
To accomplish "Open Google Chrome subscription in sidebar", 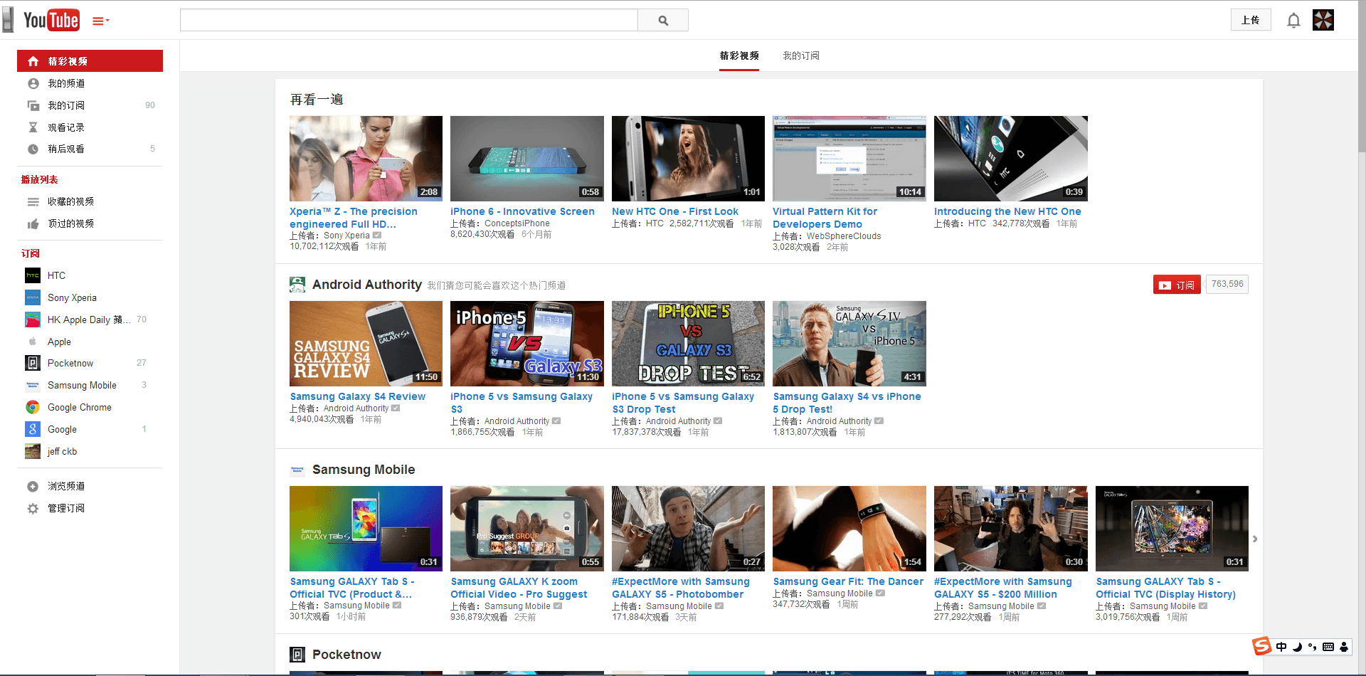I will (90, 407).
